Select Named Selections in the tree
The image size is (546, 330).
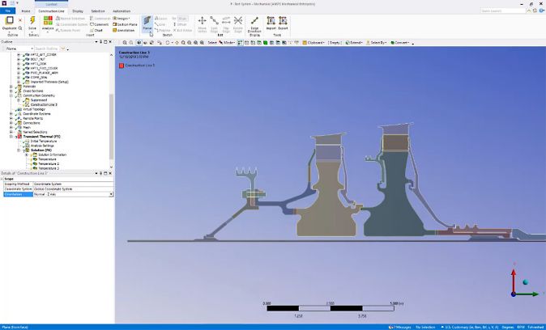35,132
